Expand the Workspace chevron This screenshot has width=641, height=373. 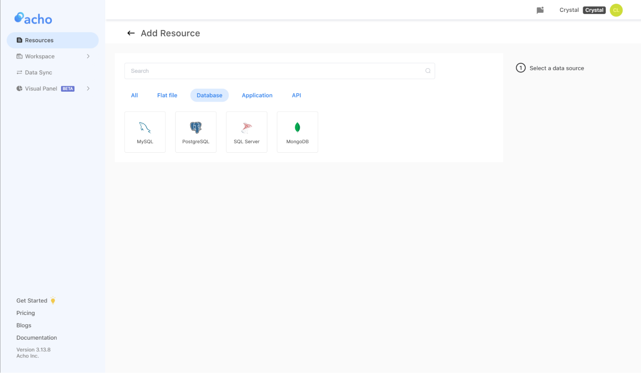coord(88,56)
